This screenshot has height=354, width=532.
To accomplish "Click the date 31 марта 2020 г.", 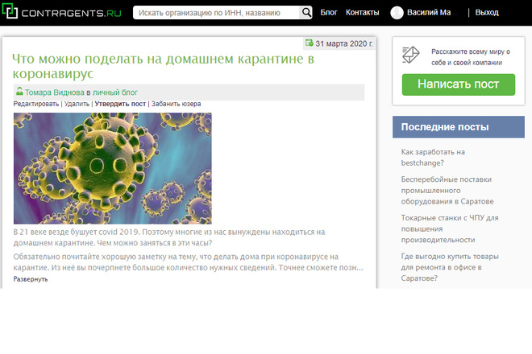I will (344, 43).
